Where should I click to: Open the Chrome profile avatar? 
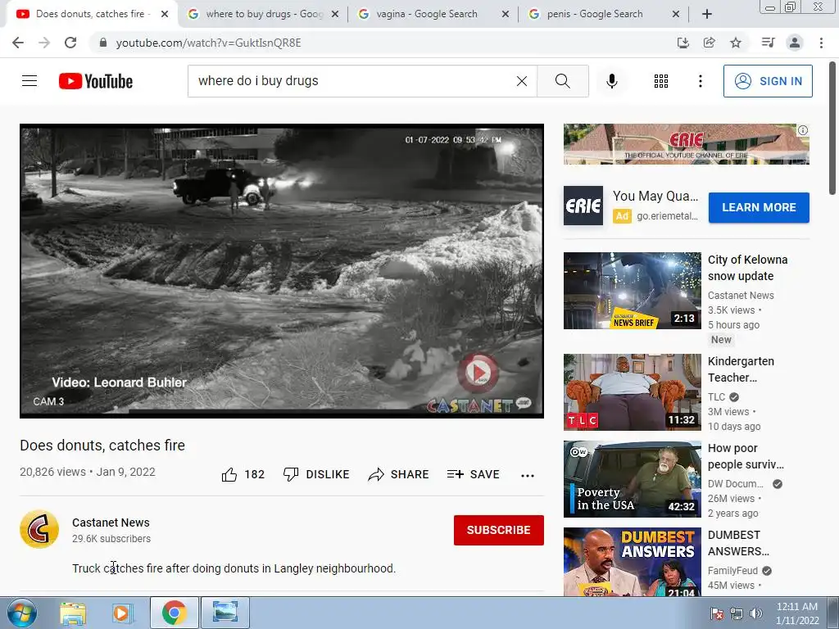[x=795, y=43]
